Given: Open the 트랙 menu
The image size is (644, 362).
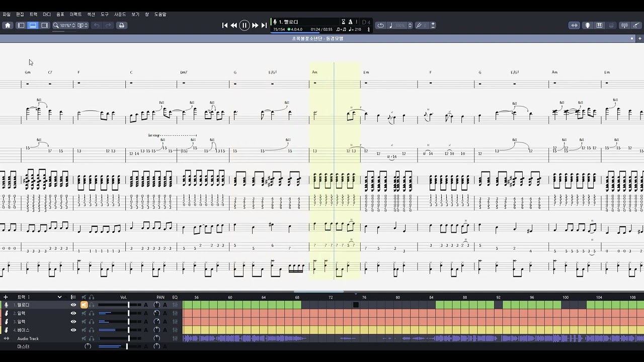Looking at the screenshot, I should [33, 15].
